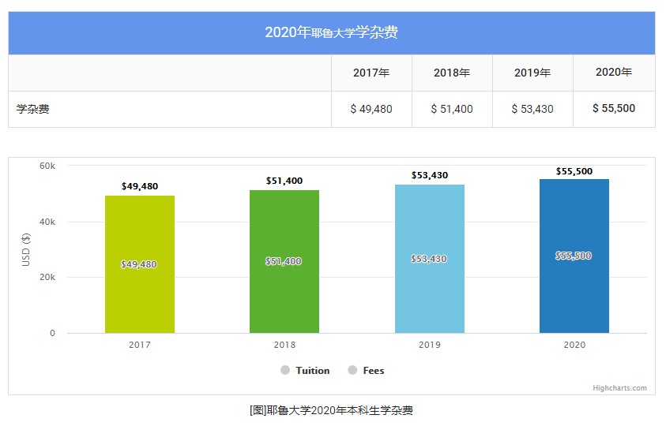The height and width of the screenshot is (426, 666).
Task: Click the $ 55,500 table cell
Action: click(x=614, y=109)
